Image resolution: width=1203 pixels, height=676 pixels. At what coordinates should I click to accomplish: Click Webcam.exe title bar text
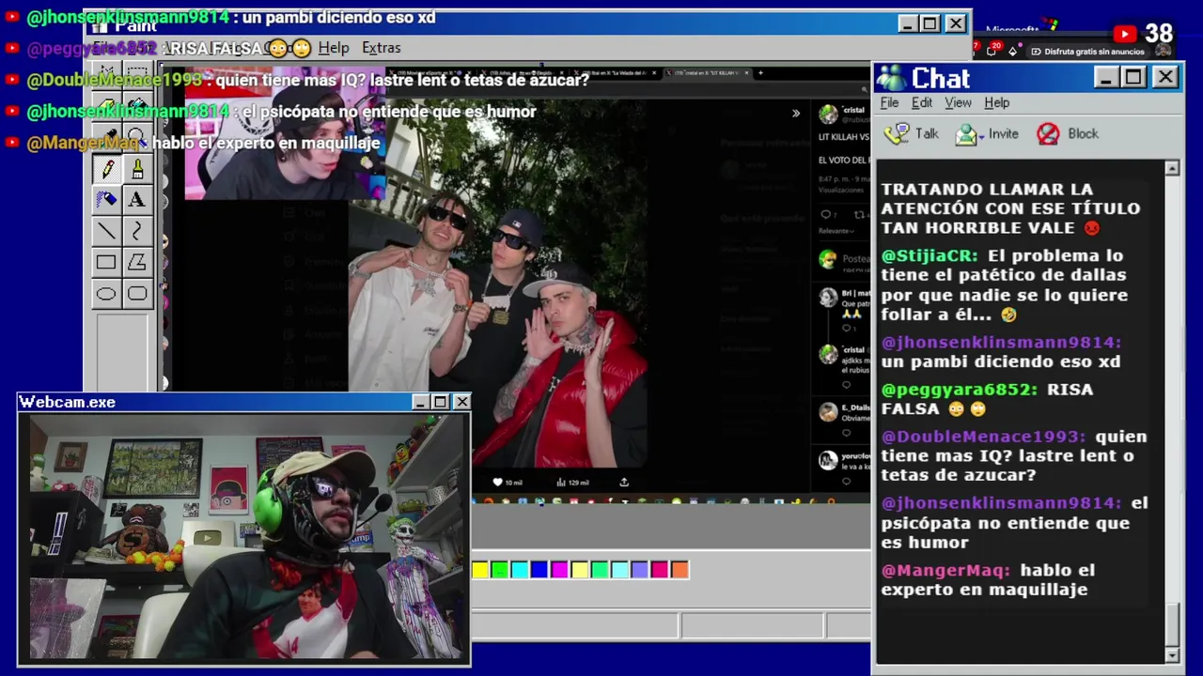tap(68, 402)
